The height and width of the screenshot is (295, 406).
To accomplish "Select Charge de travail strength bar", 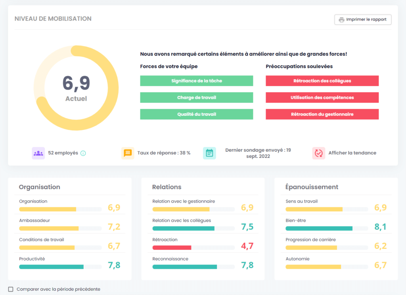I will pos(196,98).
